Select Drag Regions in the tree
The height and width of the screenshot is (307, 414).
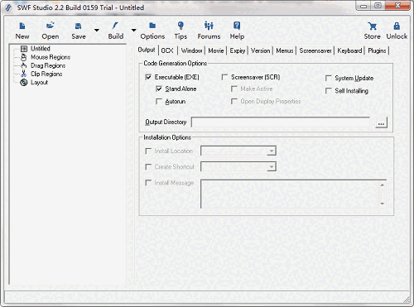click(x=48, y=65)
